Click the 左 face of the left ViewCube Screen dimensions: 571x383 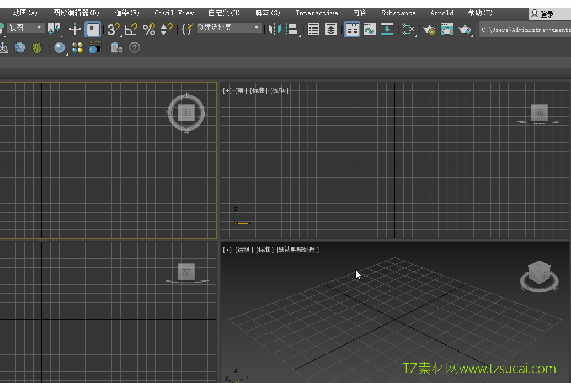(186, 272)
